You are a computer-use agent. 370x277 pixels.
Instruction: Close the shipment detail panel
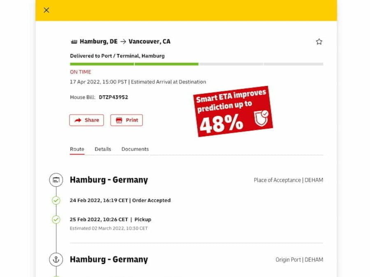(x=46, y=10)
